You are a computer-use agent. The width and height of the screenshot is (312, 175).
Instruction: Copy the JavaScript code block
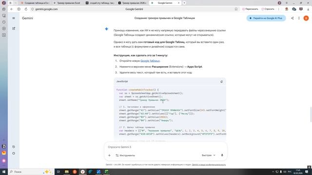221,82
